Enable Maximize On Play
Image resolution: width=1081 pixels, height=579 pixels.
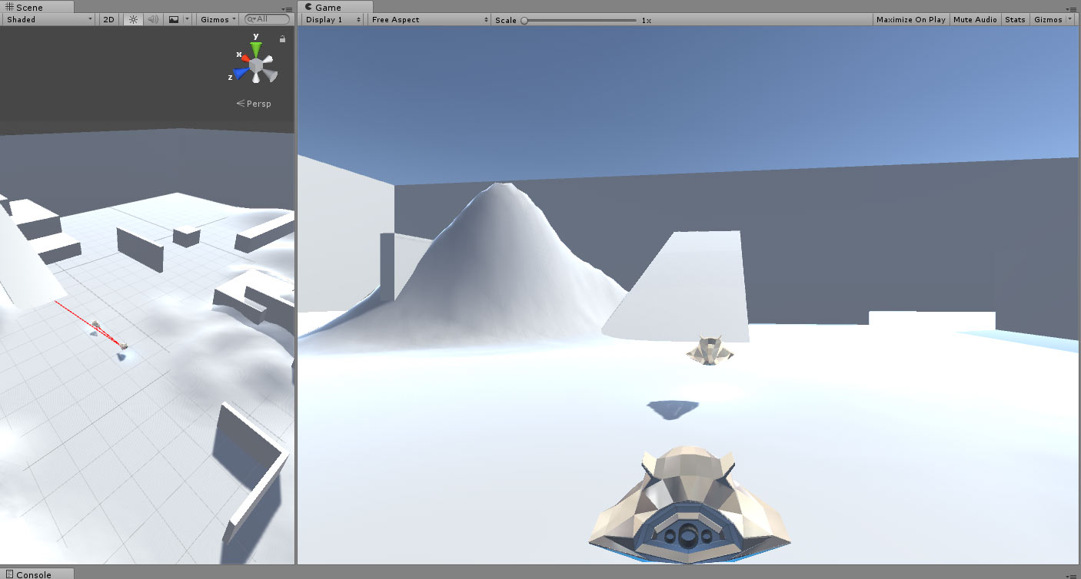(910, 19)
